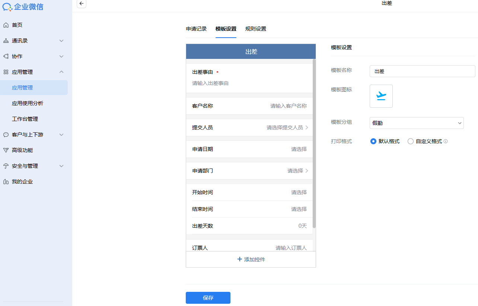
Task: Expand the 安全与管理 chevron
Action: coord(61,166)
